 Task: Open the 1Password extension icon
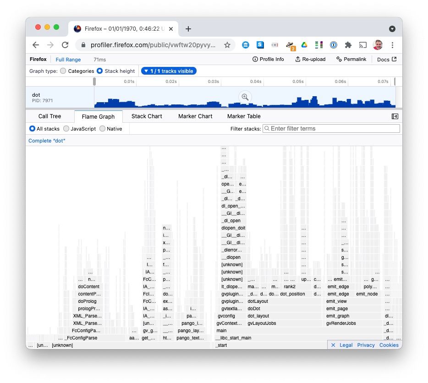coord(333,44)
